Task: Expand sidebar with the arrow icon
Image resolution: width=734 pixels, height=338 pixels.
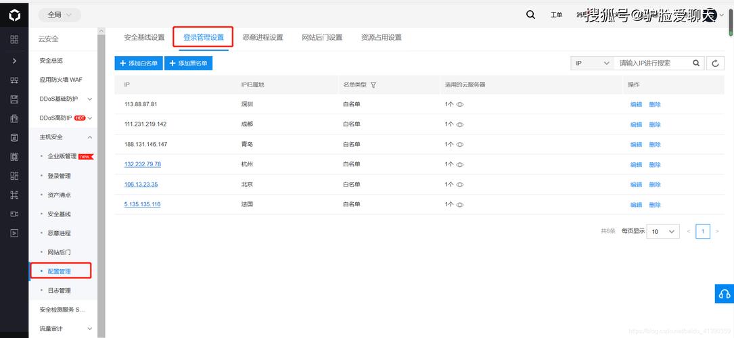Action: [x=14, y=61]
